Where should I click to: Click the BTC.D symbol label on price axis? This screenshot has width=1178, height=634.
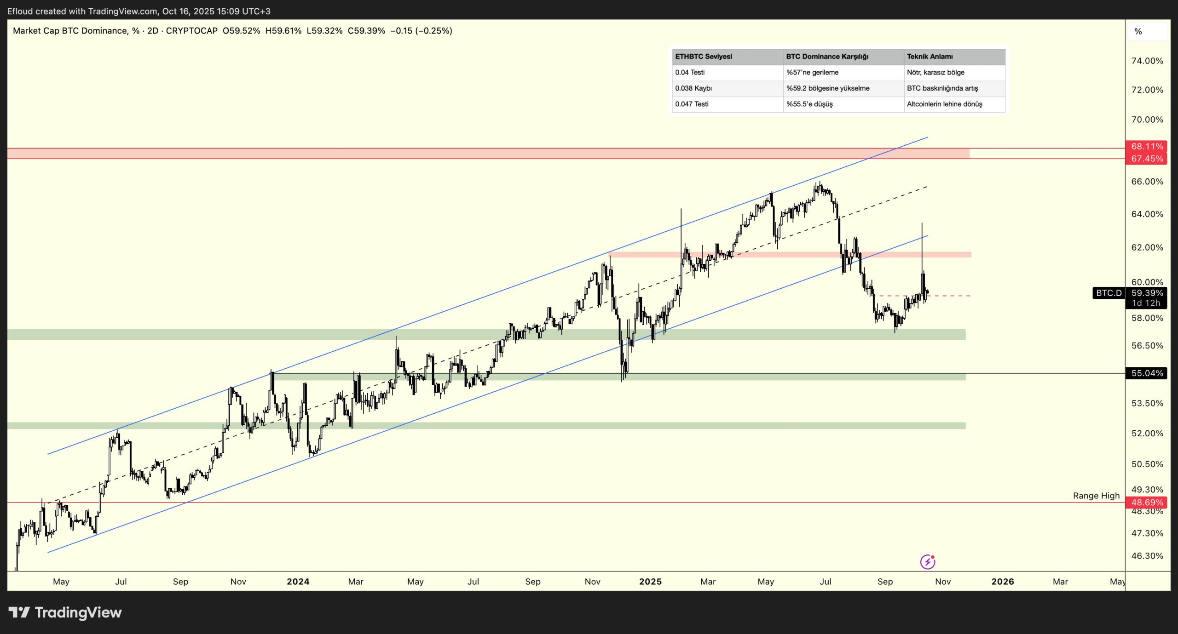tap(1109, 293)
